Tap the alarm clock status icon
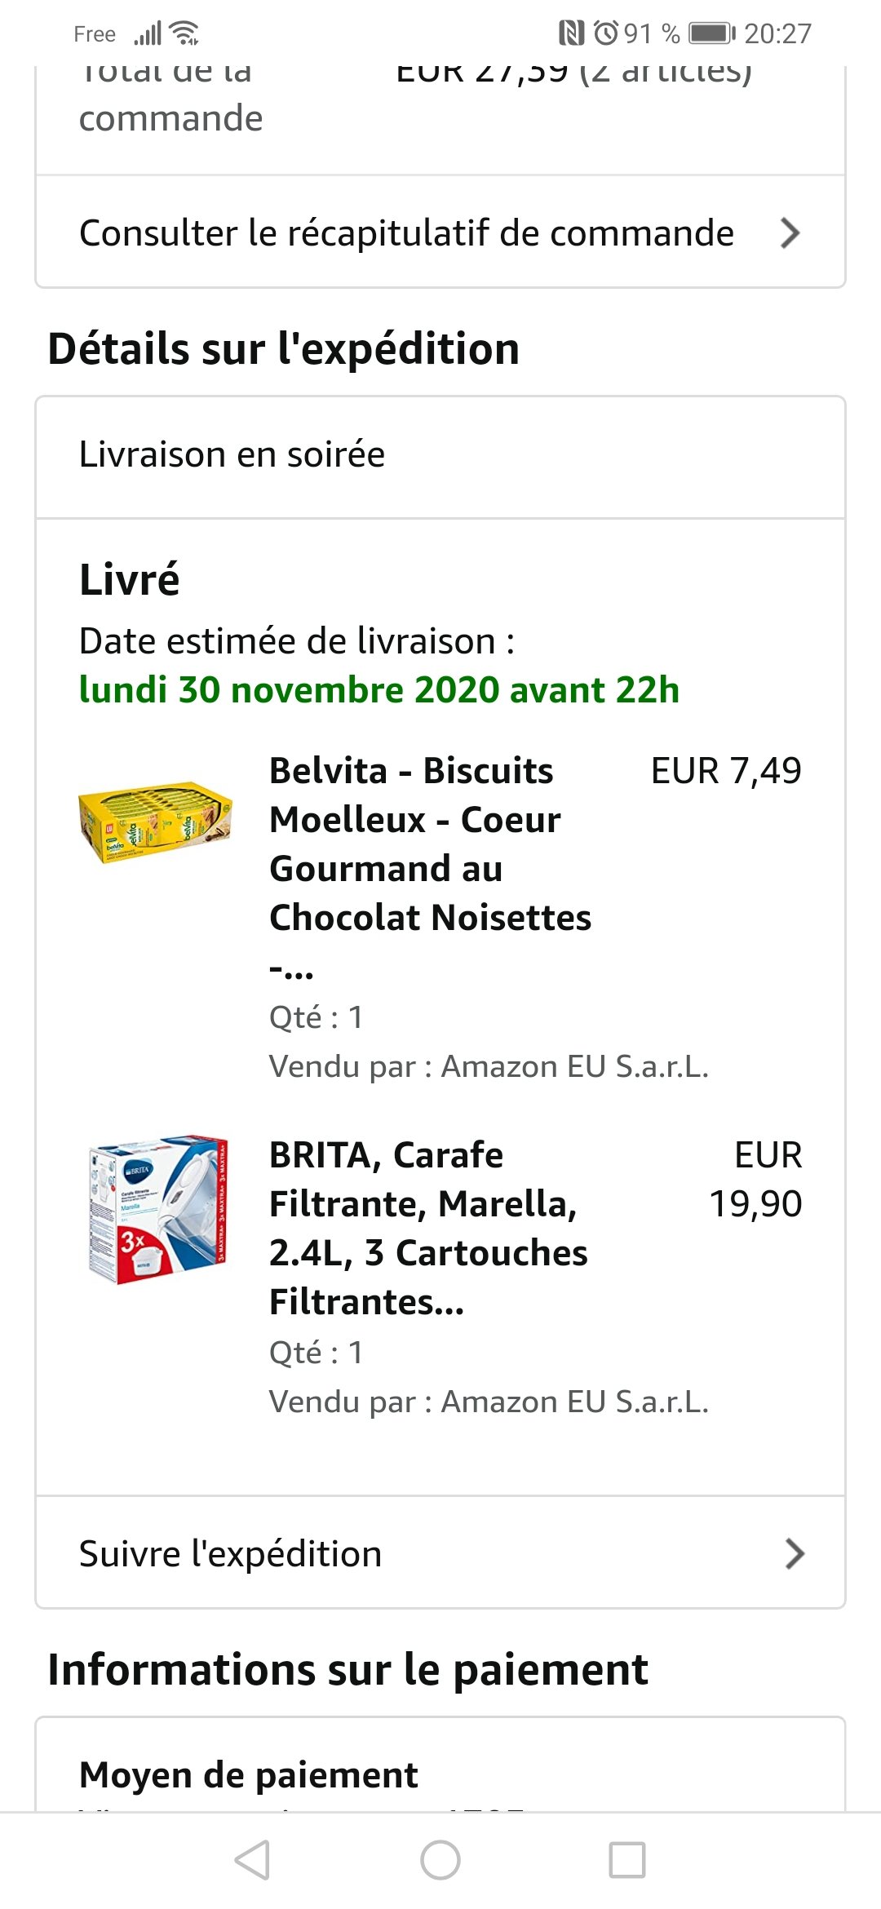Screen dimensions: 881x1909 click(606, 33)
